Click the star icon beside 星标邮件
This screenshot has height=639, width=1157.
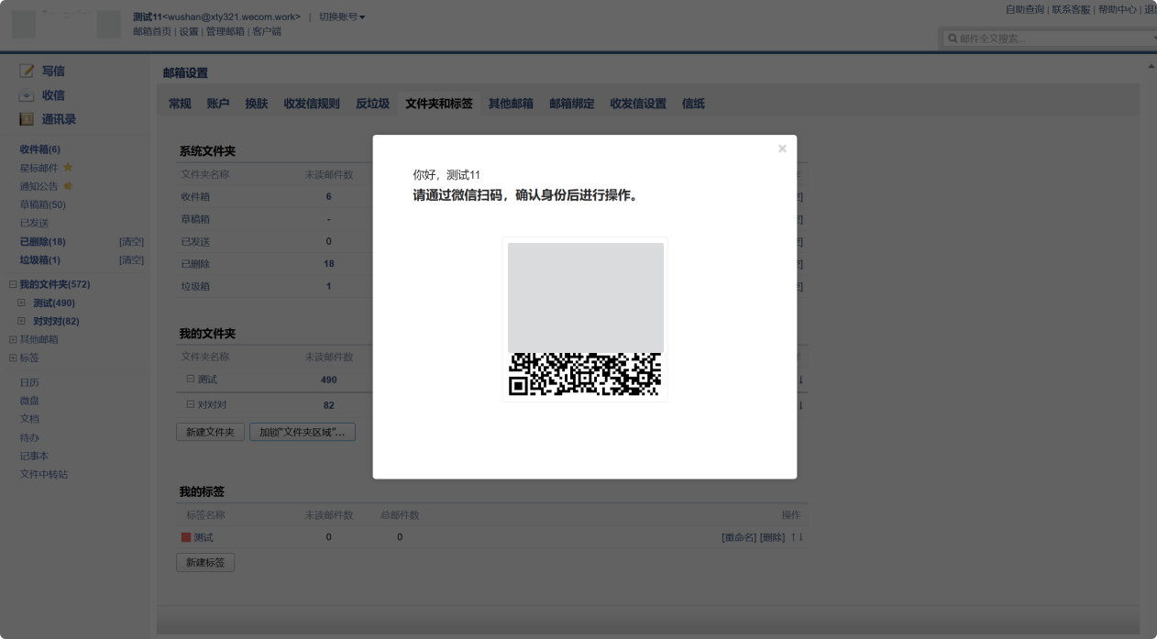pyautogui.click(x=68, y=168)
